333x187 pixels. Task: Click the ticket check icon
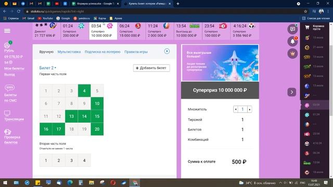pos(7,132)
